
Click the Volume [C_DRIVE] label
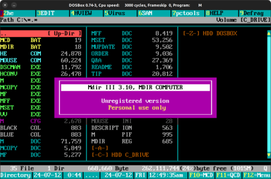pyautogui.click(x=243, y=20)
